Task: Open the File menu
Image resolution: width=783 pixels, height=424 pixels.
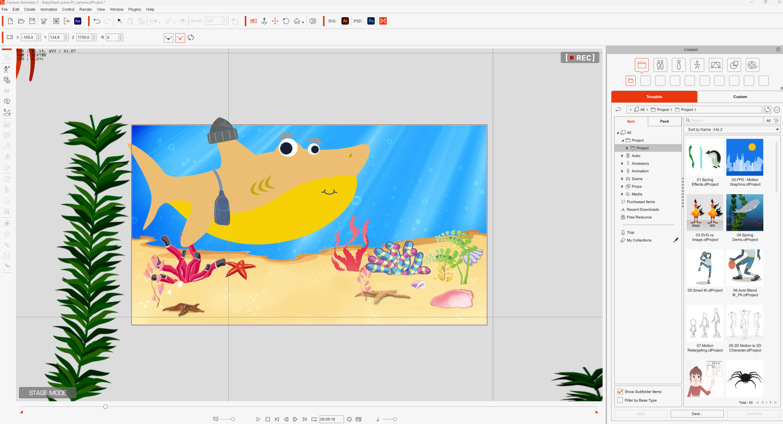Action: point(5,9)
